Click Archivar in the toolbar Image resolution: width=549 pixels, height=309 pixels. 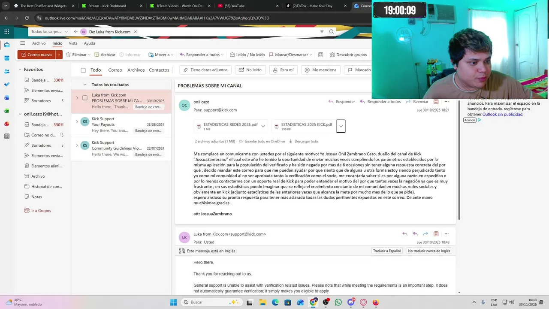[105, 55]
